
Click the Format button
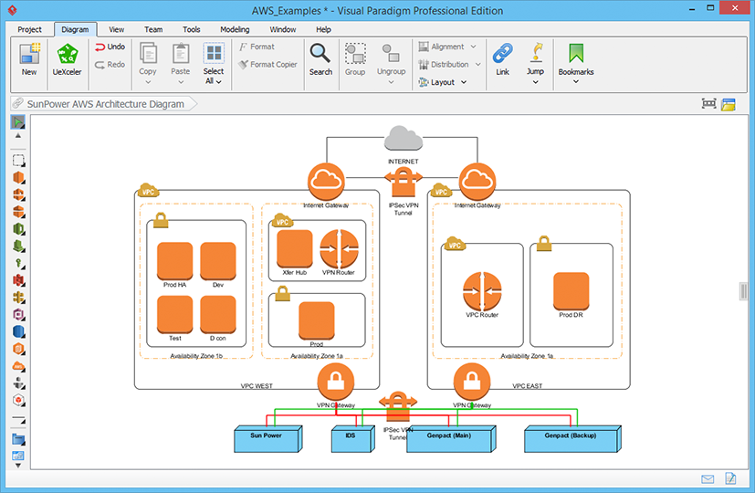coord(257,47)
